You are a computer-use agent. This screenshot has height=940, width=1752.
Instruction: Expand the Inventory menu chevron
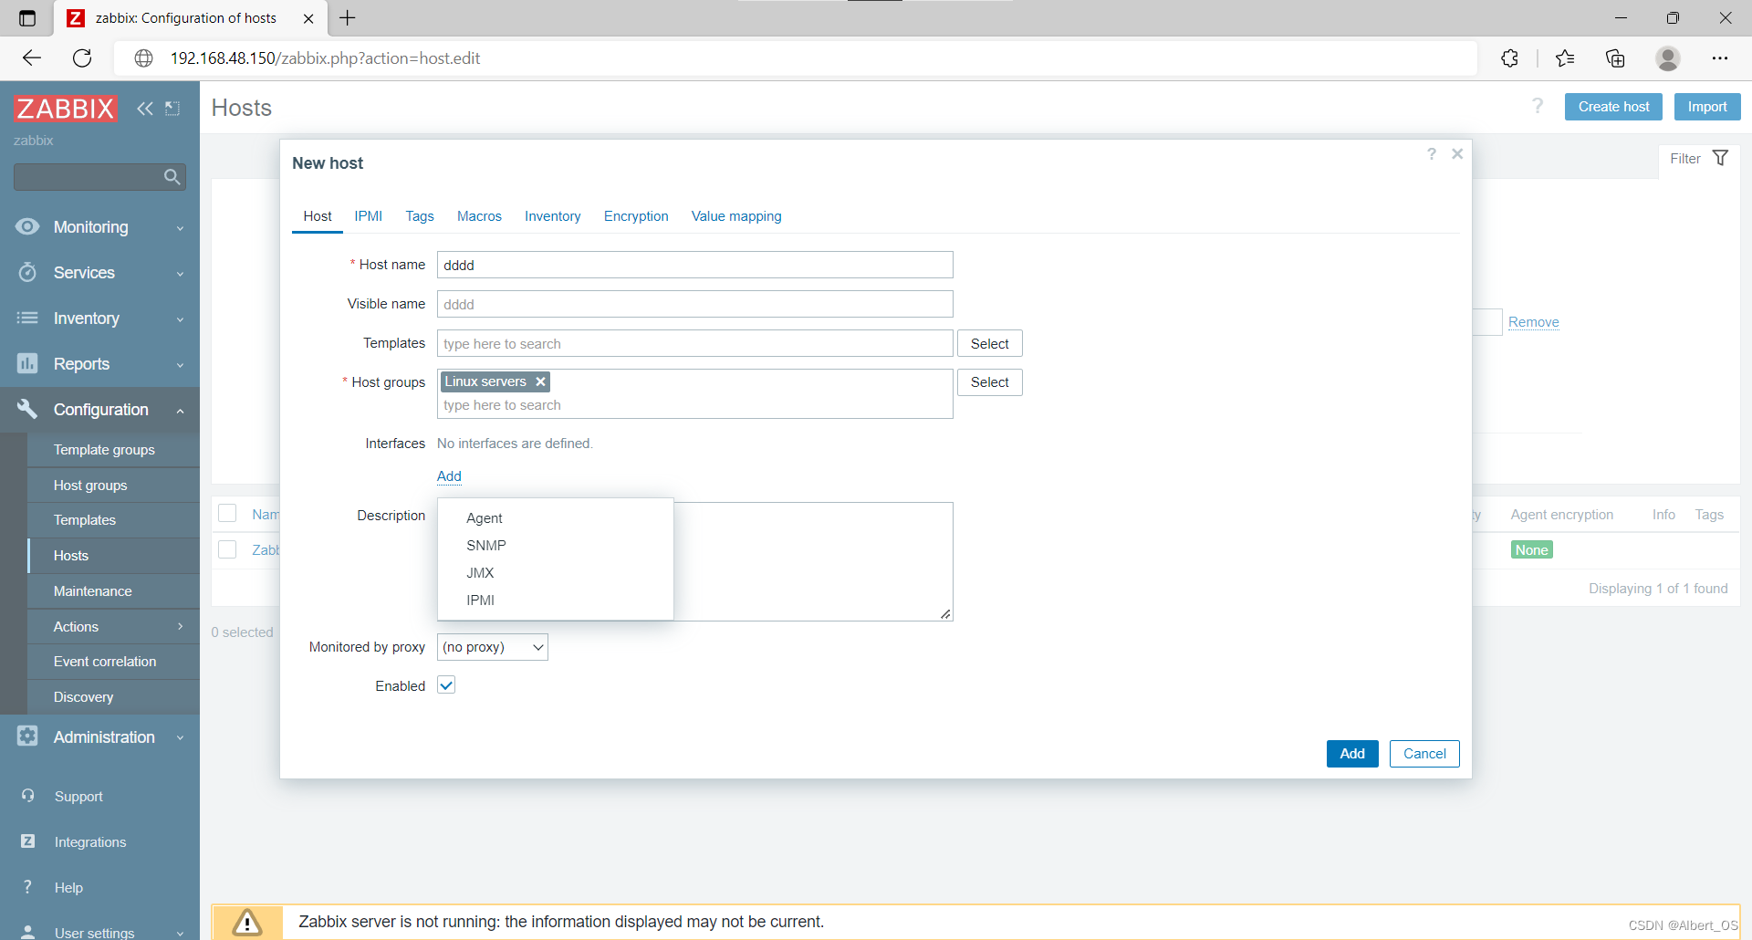(x=181, y=319)
